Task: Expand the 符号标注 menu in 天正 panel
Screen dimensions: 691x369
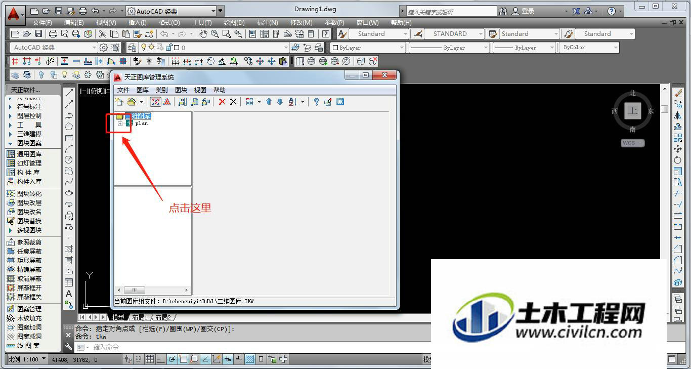Action: [29, 107]
